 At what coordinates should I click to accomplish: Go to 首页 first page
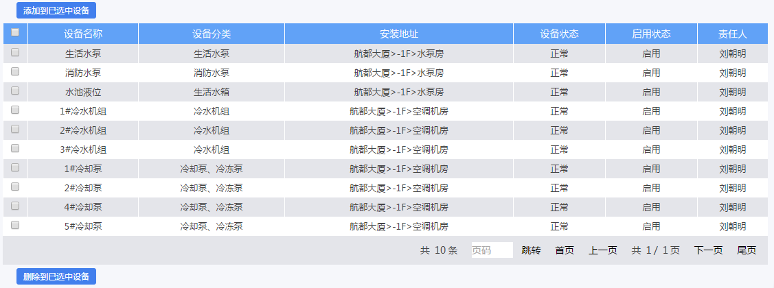(565, 250)
